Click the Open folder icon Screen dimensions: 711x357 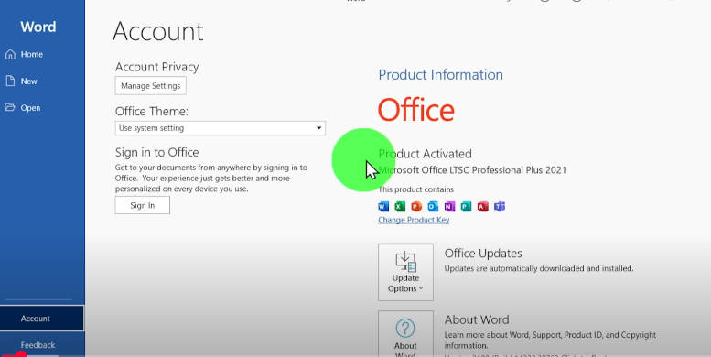pos(10,107)
